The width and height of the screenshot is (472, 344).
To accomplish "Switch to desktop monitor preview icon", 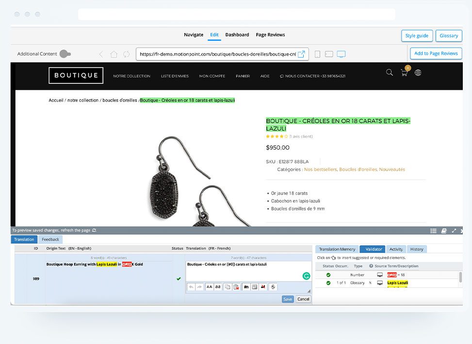I will click(341, 54).
